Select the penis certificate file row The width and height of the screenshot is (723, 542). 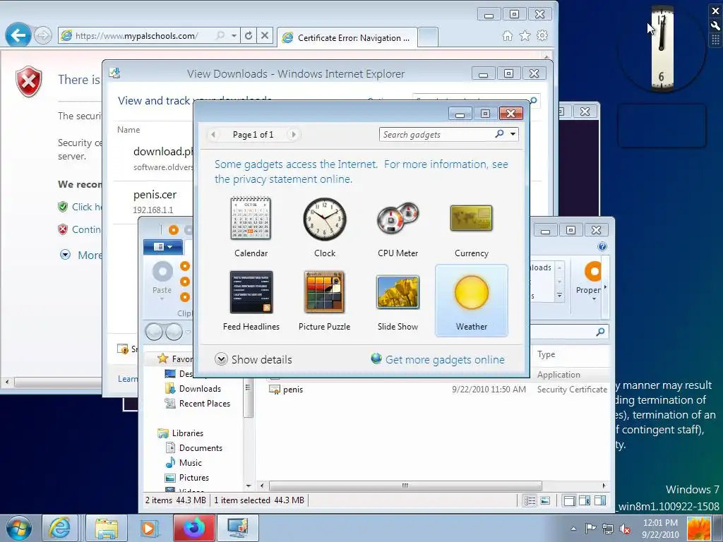click(x=438, y=390)
